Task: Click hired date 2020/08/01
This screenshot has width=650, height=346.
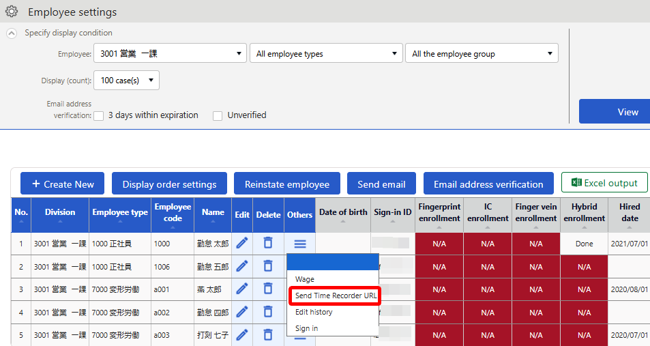Action: point(630,289)
